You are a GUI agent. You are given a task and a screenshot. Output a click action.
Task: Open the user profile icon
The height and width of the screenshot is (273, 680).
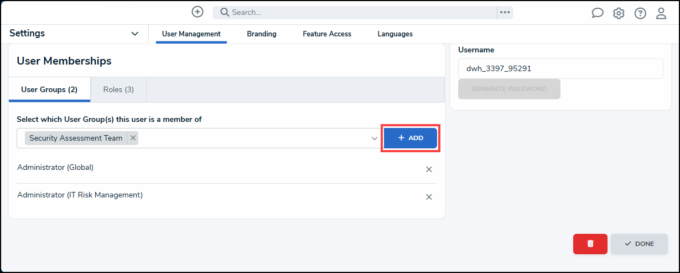click(661, 13)
